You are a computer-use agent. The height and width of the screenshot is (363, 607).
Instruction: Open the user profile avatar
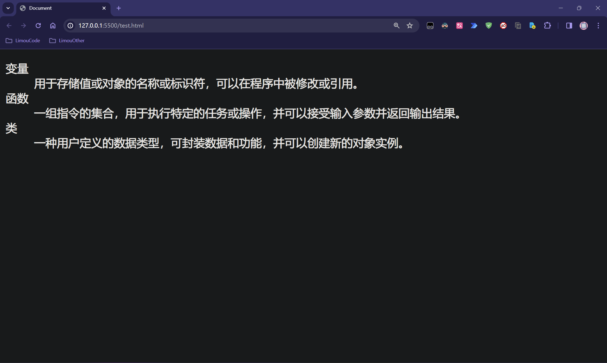tap(584, 26)
